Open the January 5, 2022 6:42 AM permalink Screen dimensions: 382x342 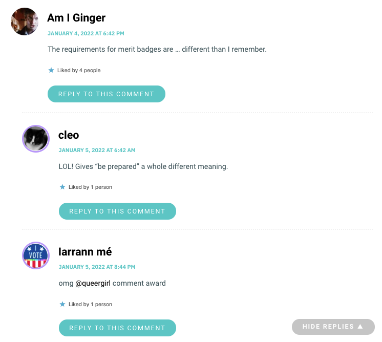point(97,150)
